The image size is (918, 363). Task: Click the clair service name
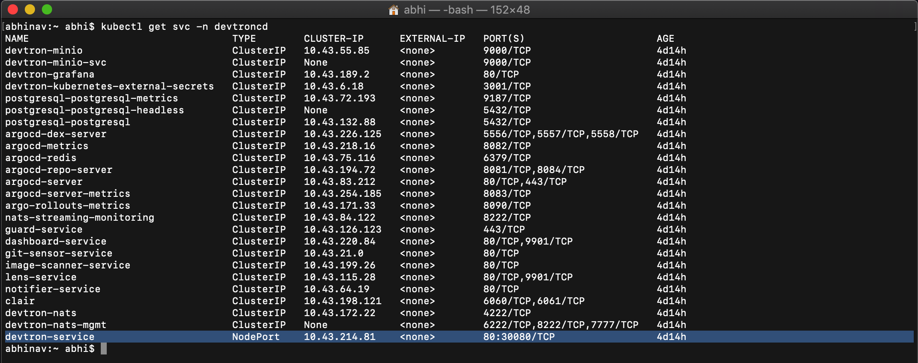tap(20, 301)
